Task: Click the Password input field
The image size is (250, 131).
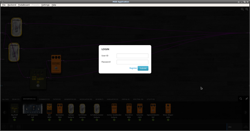Action: click(132, 62)
